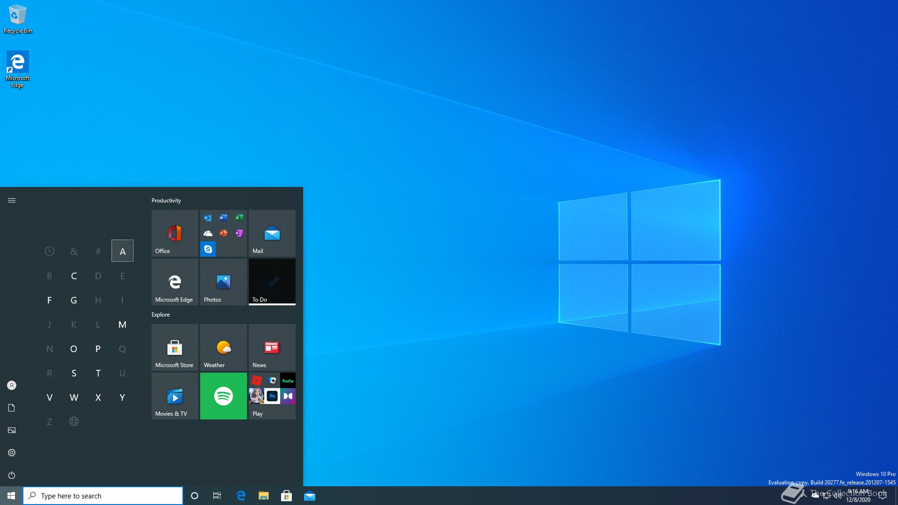Open the To Do tile
The height and width of the screenshot is (505, 898).
[x=272, y=282]
